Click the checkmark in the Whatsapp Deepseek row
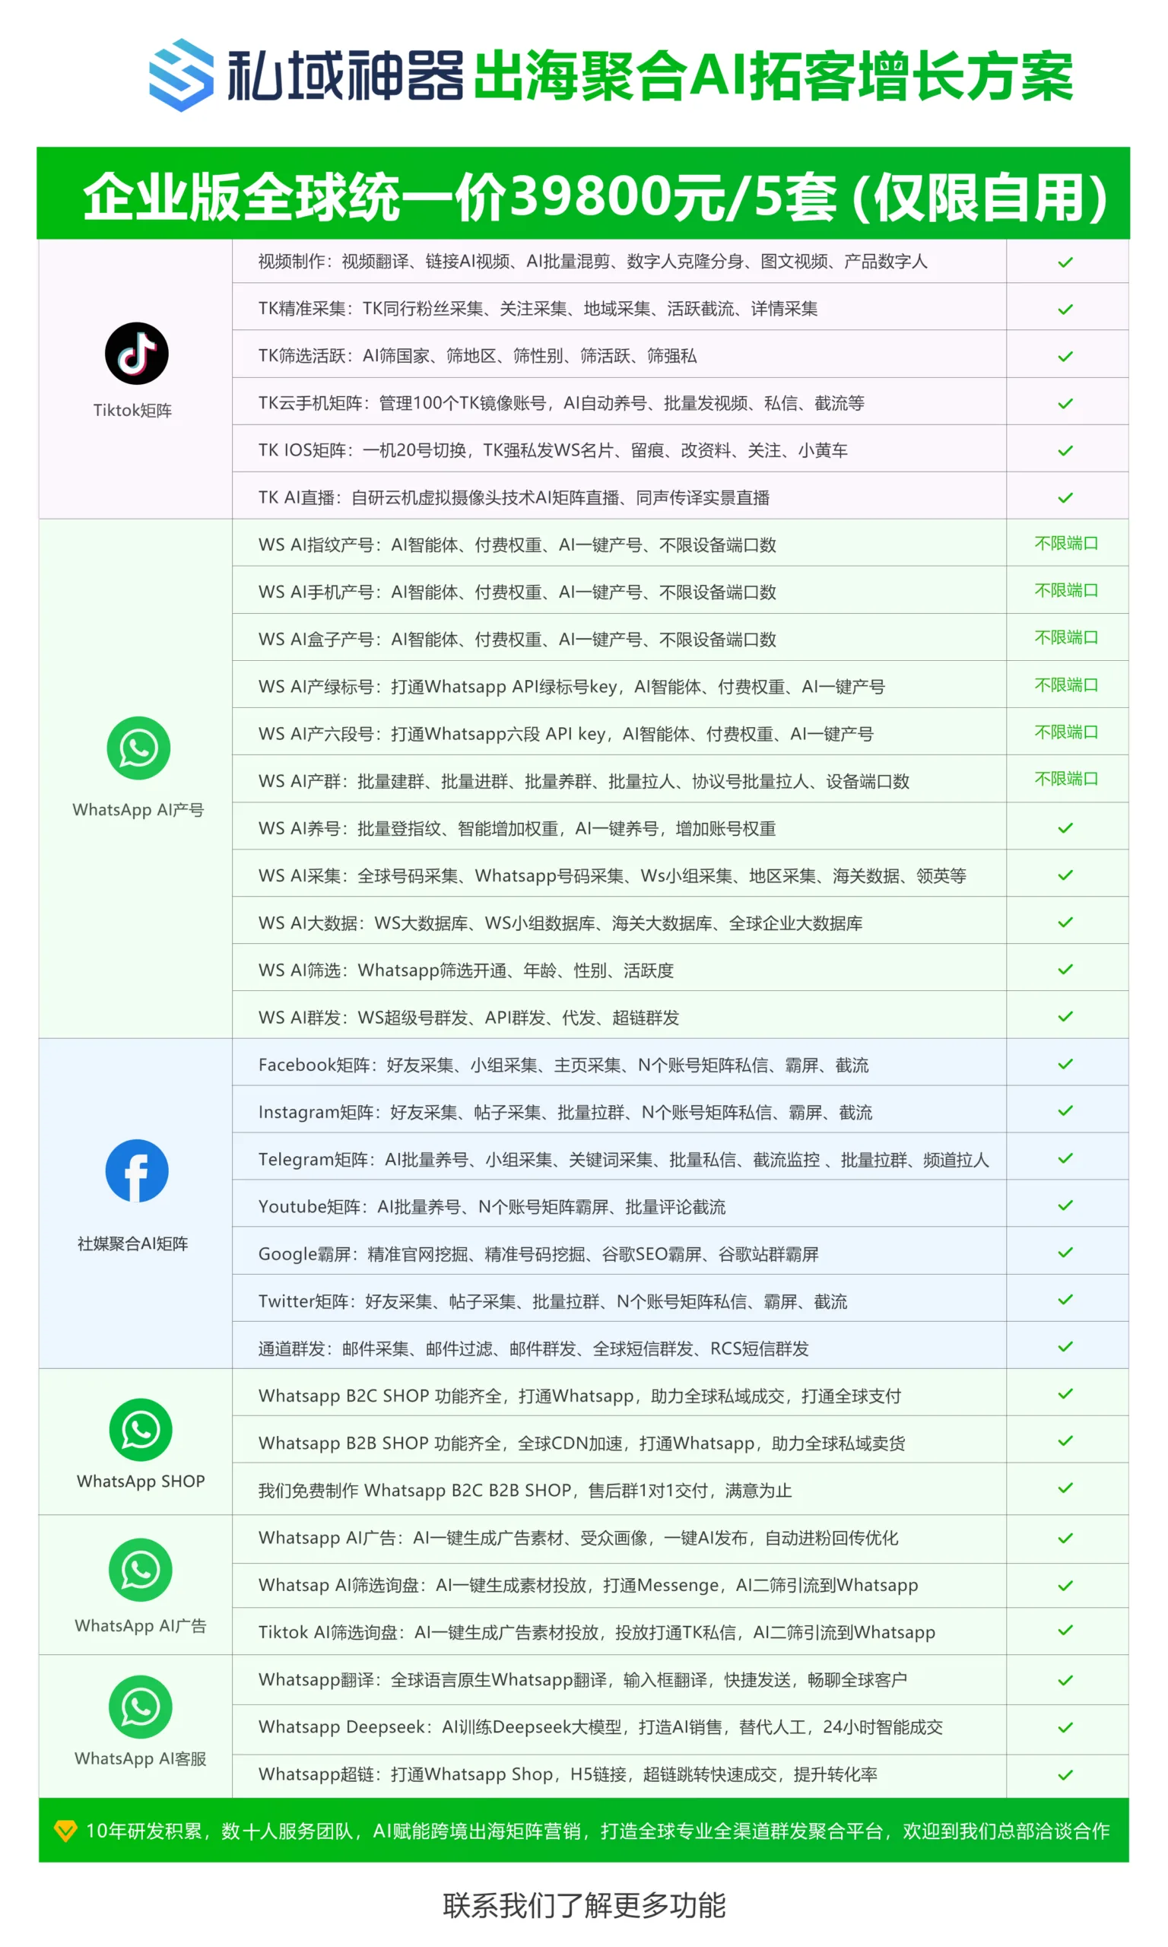 (x=1065, y=1727)
